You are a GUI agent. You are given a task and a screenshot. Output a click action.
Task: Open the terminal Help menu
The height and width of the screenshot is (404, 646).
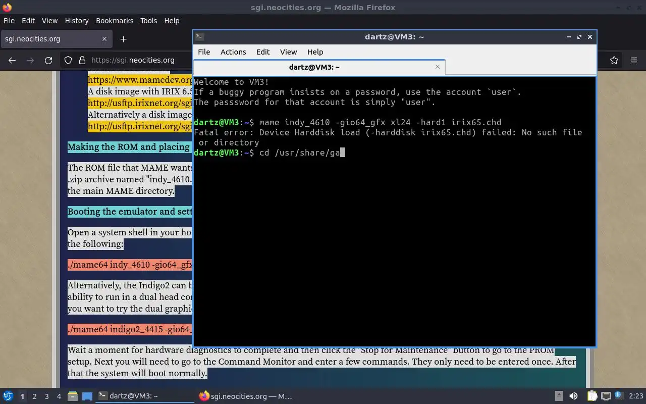point(315,52)
